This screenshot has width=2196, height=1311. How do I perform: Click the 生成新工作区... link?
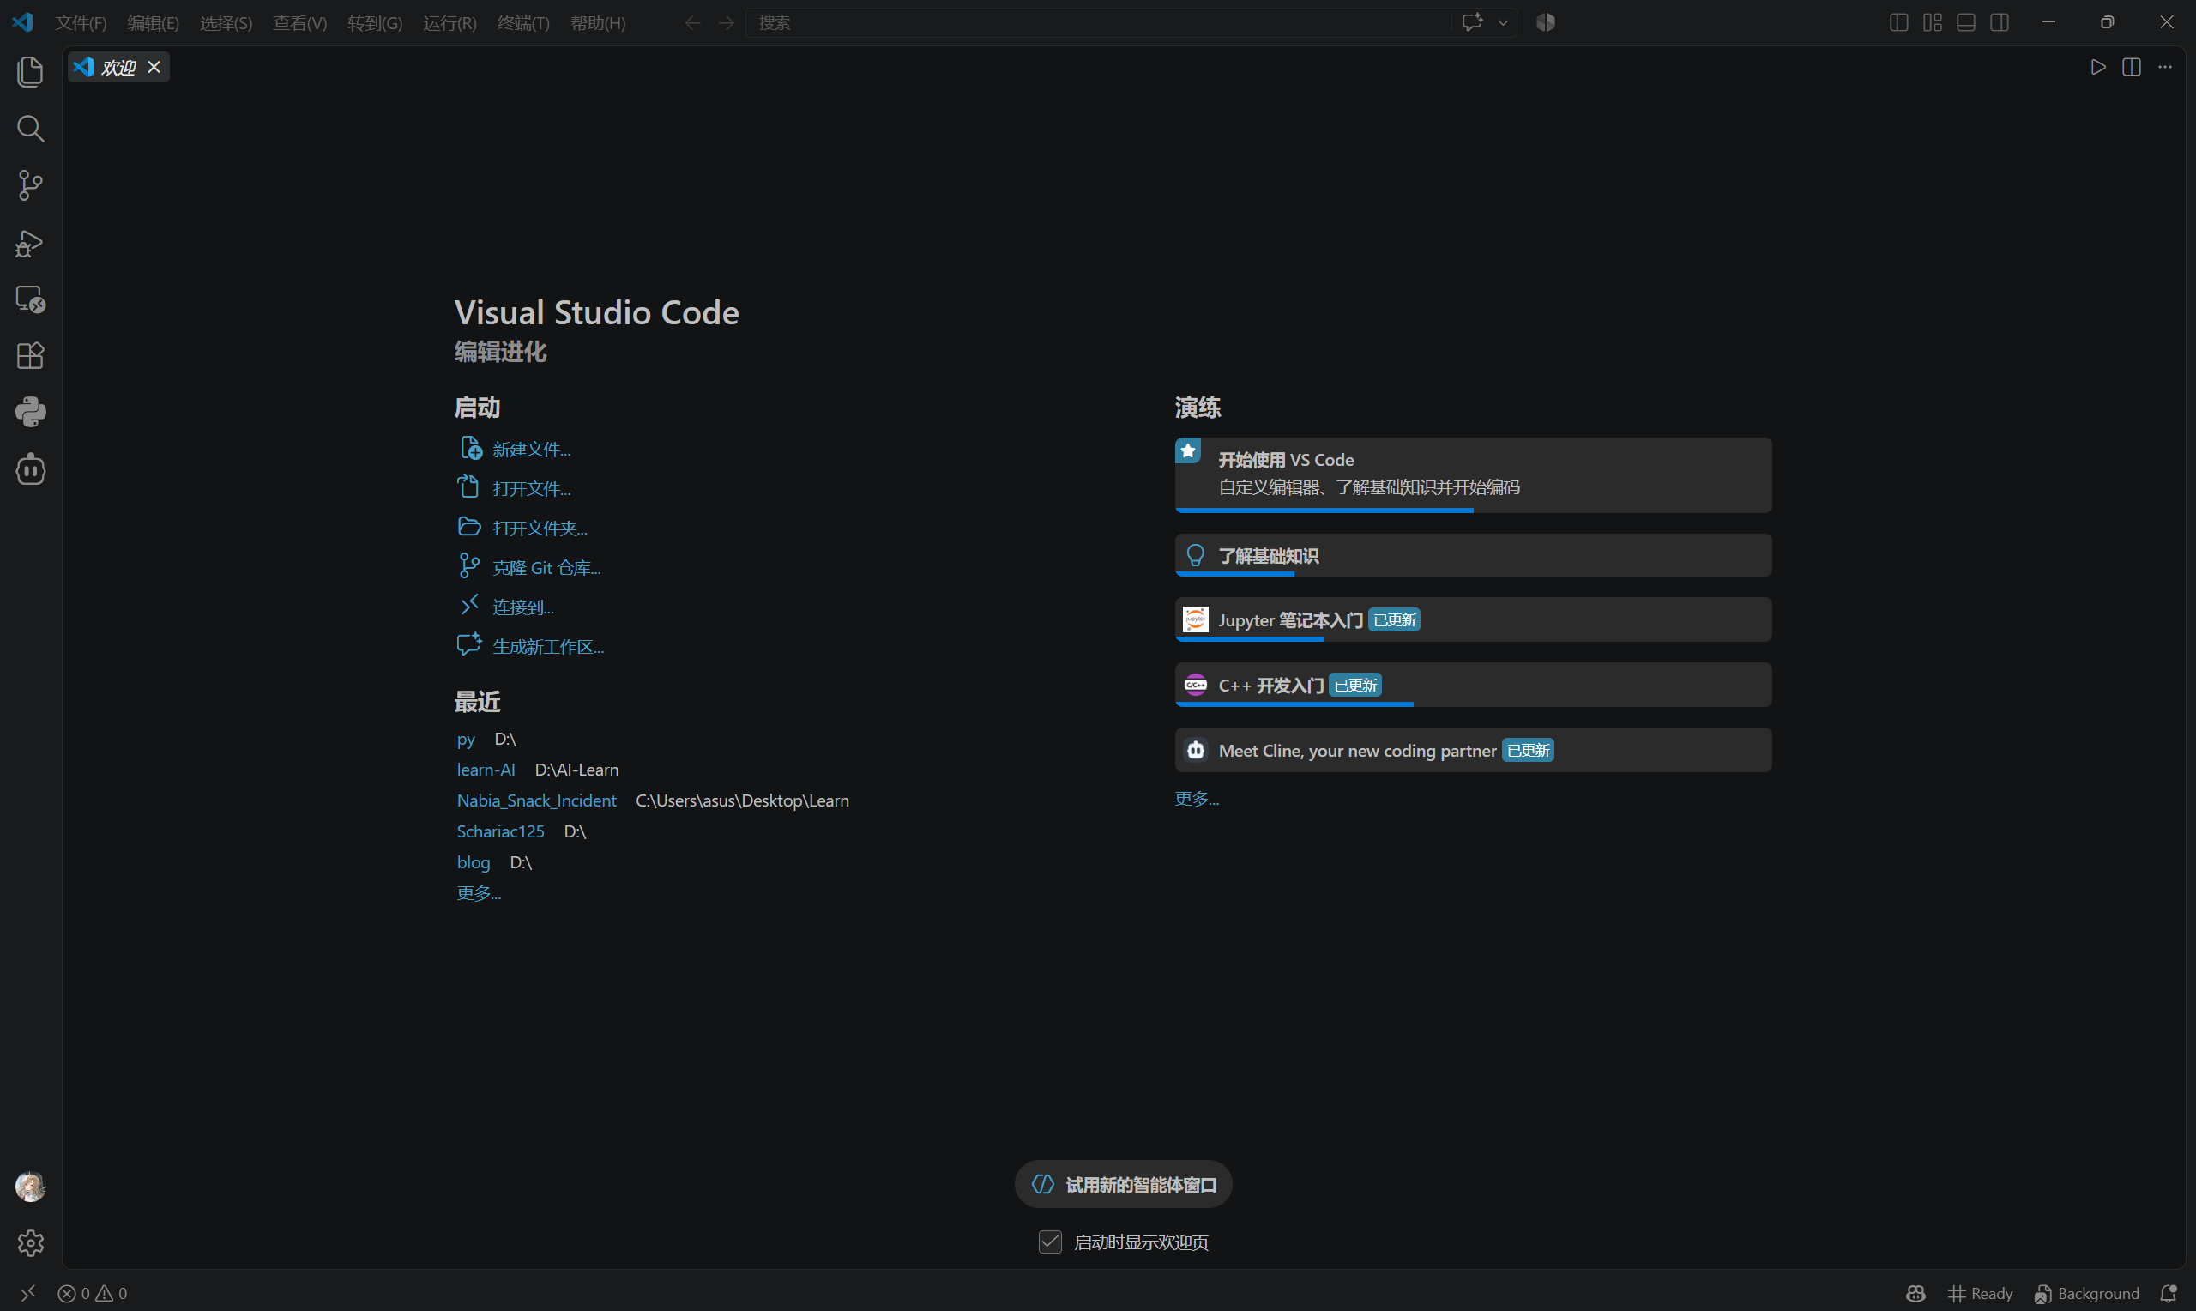548,647
